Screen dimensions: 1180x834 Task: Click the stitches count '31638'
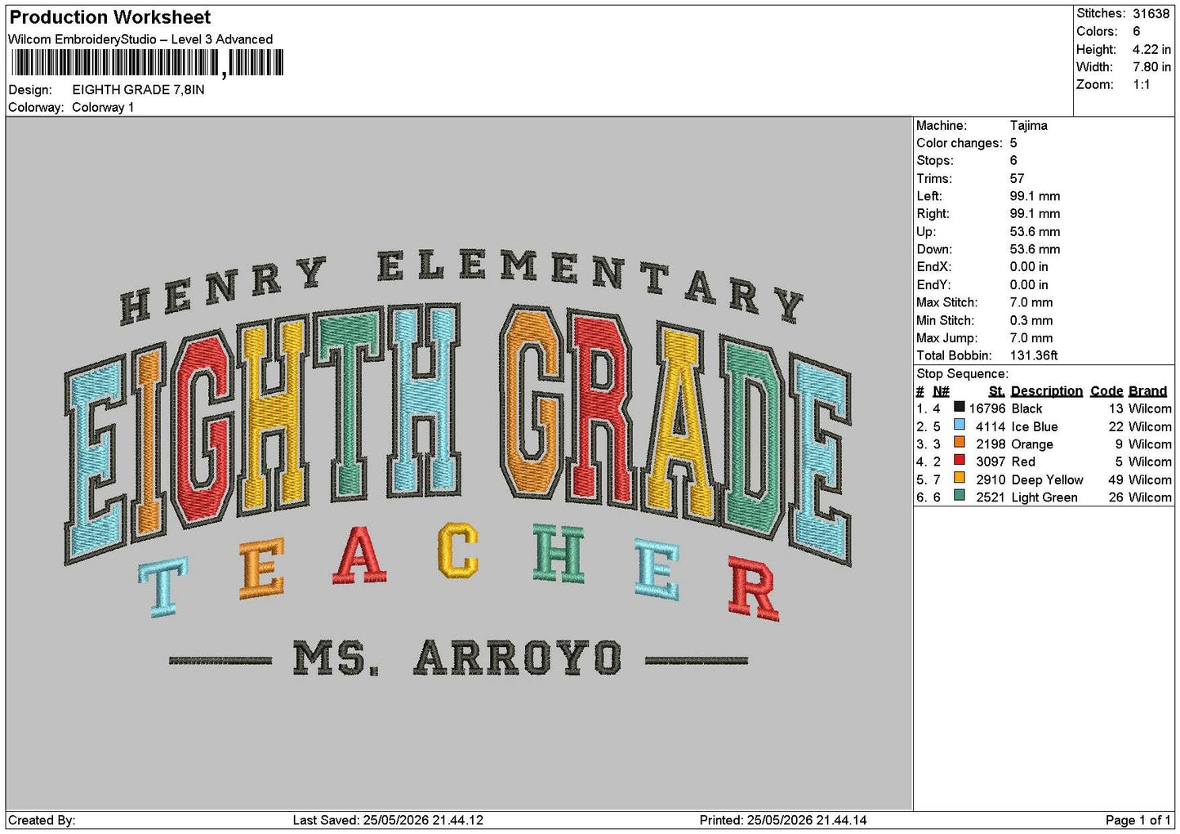1151,14
